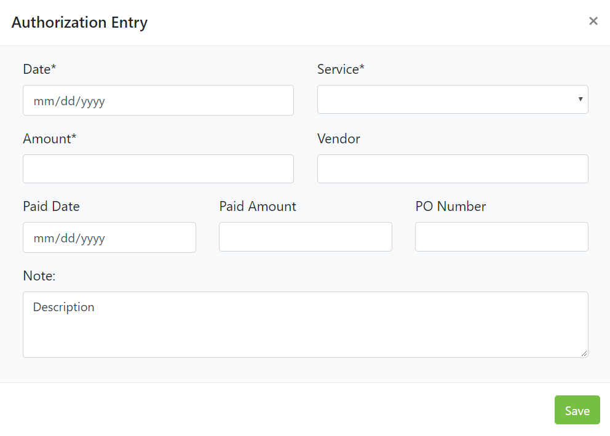
Task: Click the "Paid Amount" label text
Action: [x=258, y=207]
